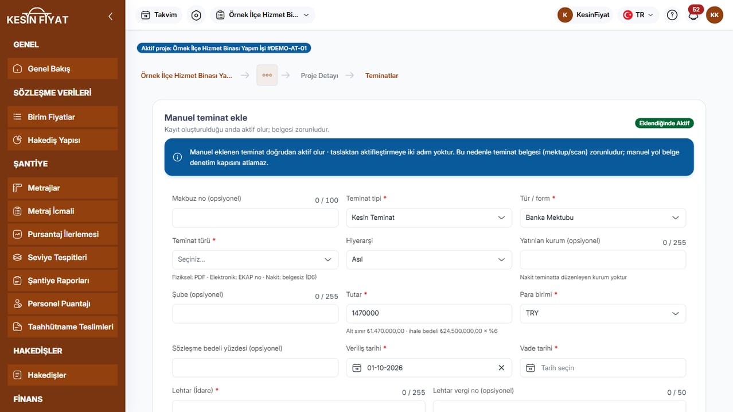Navigate to Metrajlar in the sidebar
Viewport: 733px width, 412px height.
[x=63, y=188]
